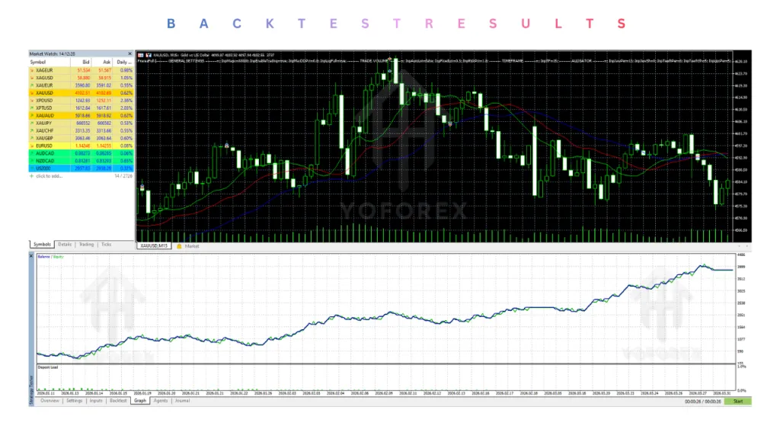Click the Deposit Load label

48,367
